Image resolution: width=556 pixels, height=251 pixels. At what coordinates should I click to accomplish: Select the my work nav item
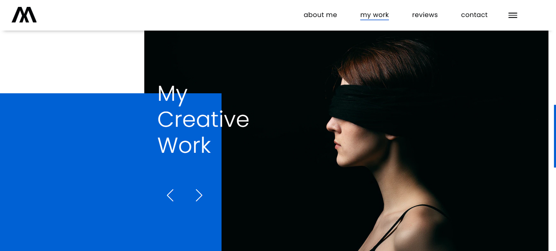pyautogui.click(x=374, y=15)
